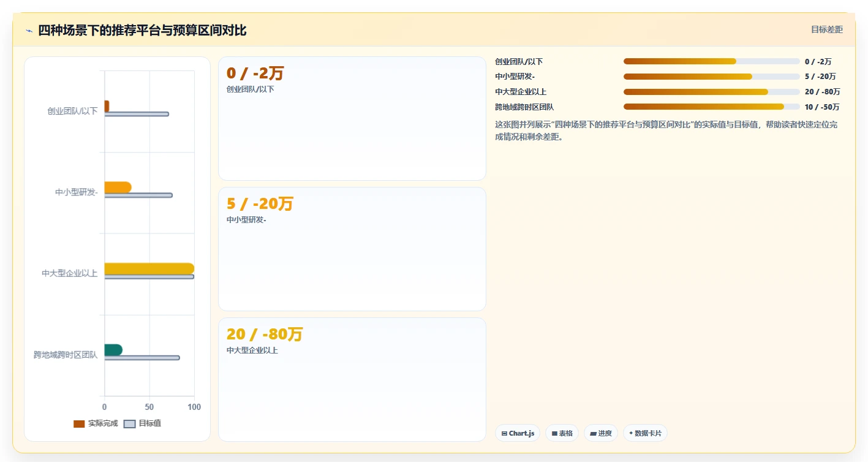This screenshot has height=462, width=868.
Task: Click the 跨地域跨时区团队 progress bar
Action: click(x=712, y=107)
